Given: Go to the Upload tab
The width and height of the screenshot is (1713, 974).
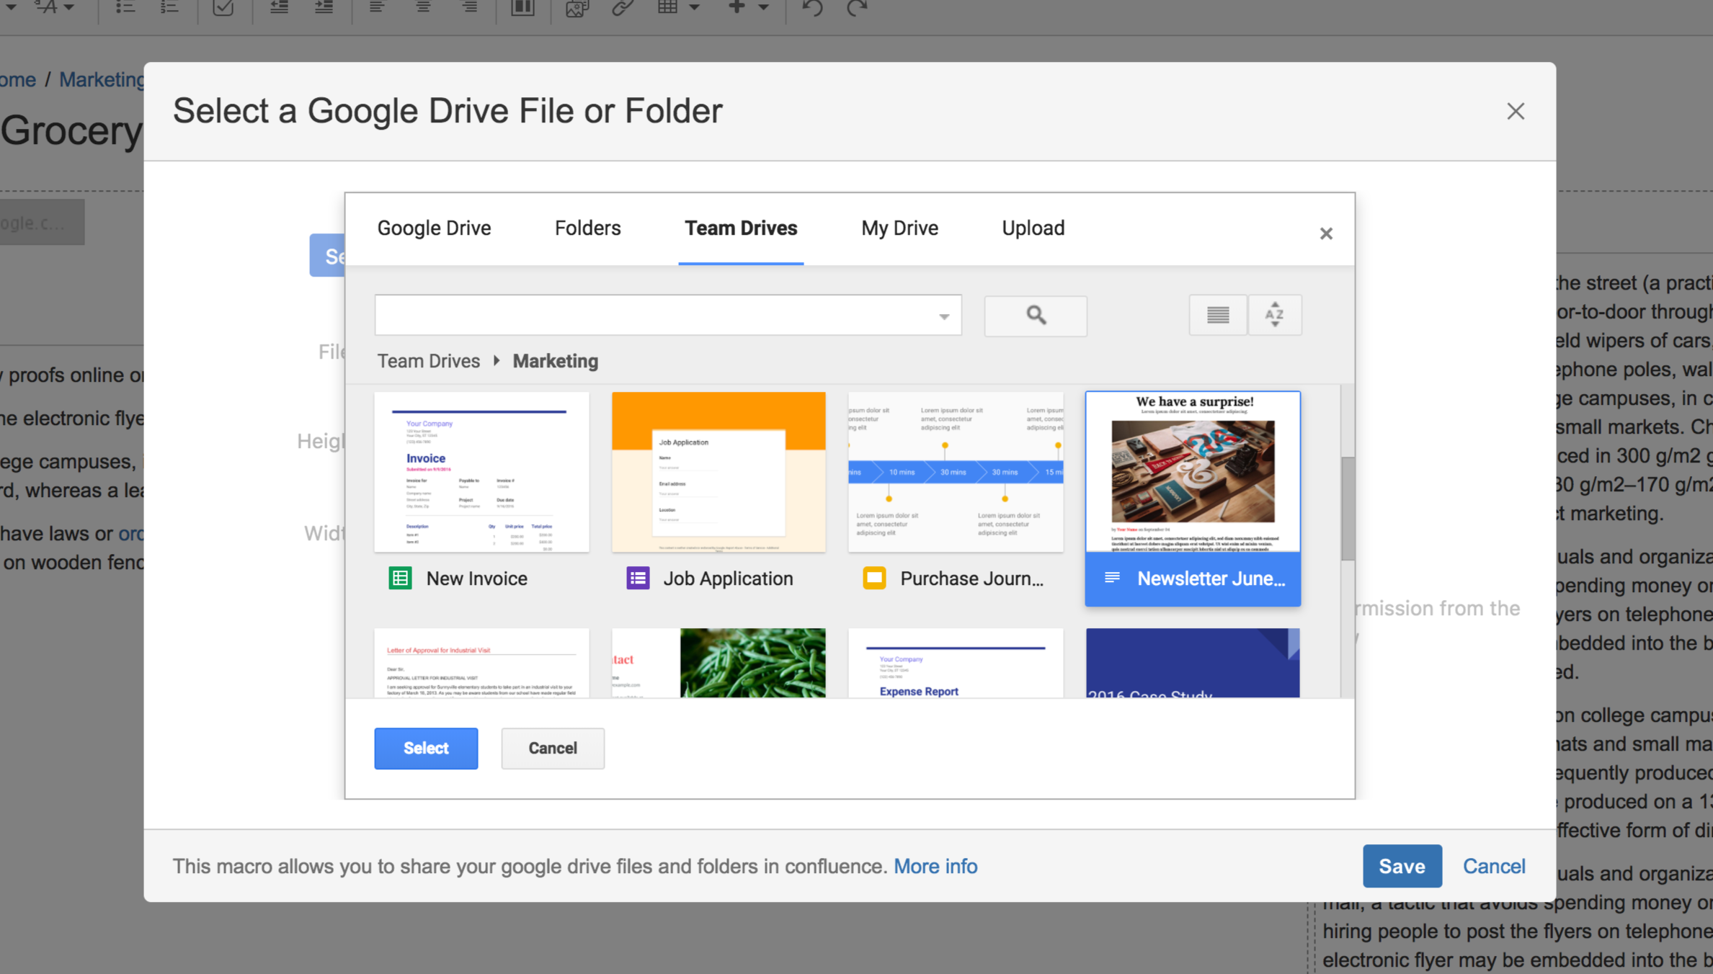Looking at the screenshot, I should 1033,228.
